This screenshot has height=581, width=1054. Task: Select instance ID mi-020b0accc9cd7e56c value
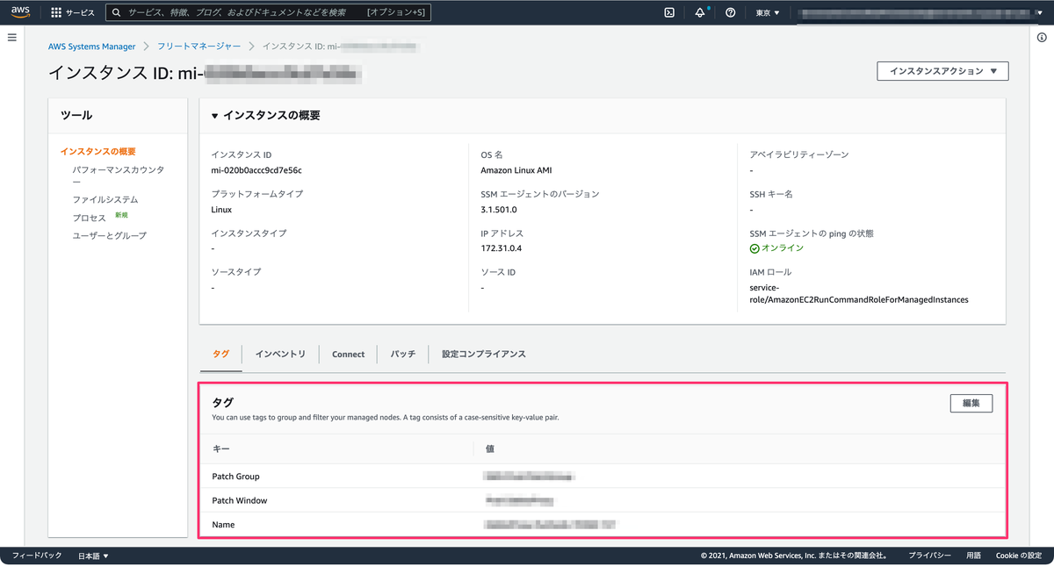[256, 170]
